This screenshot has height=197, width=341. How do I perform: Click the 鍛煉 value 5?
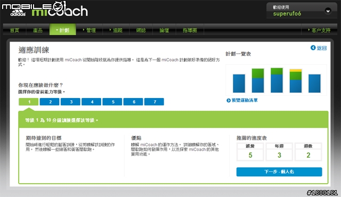click(250, 155)
